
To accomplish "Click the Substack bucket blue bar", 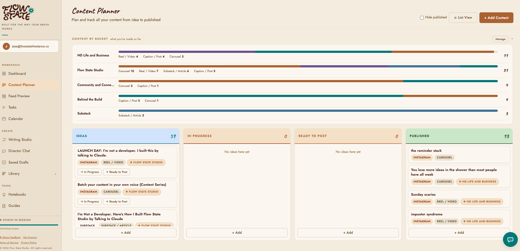I will (x=308, y=111).
